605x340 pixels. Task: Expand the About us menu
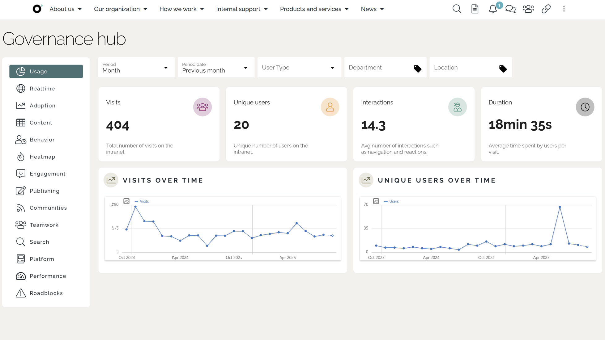[66, 9]
